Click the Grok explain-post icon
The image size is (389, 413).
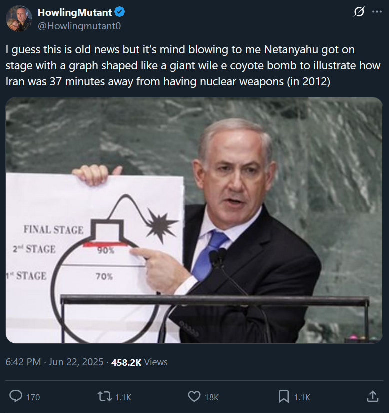tap(359, 12)
